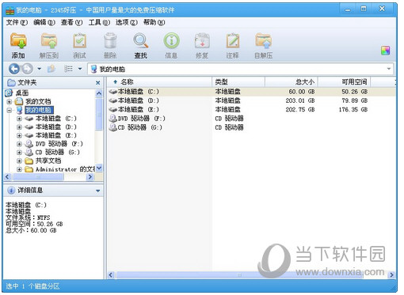The height and width of the screenshot is (295, 404).
Task: Select 我的电脑 in the folder tree
Action: 39,110
